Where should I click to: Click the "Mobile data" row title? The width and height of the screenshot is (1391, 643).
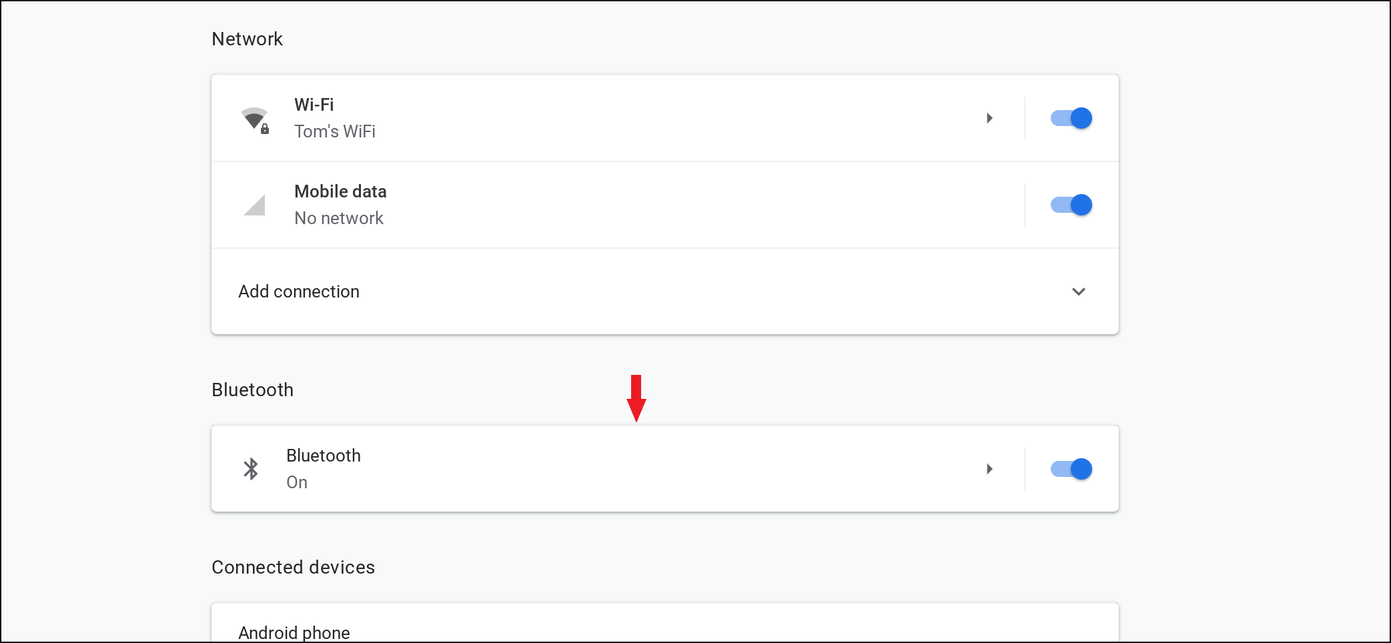pos(340,191)
